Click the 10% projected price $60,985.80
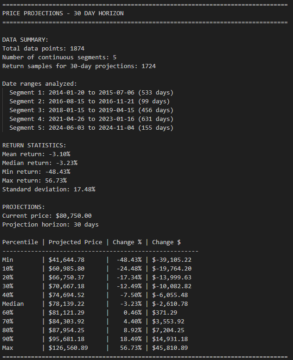293x360 pixels. pyautogui.click(x=66, y=269)
